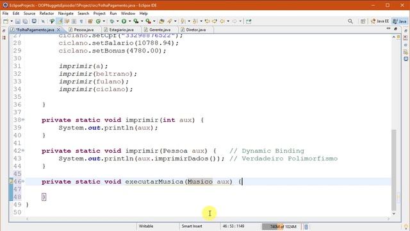Toggle block selection mode button
Viewport: 410px width, 231px height.
74,21
